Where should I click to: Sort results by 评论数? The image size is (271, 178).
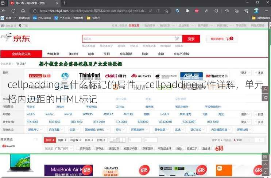coord(76,140)
